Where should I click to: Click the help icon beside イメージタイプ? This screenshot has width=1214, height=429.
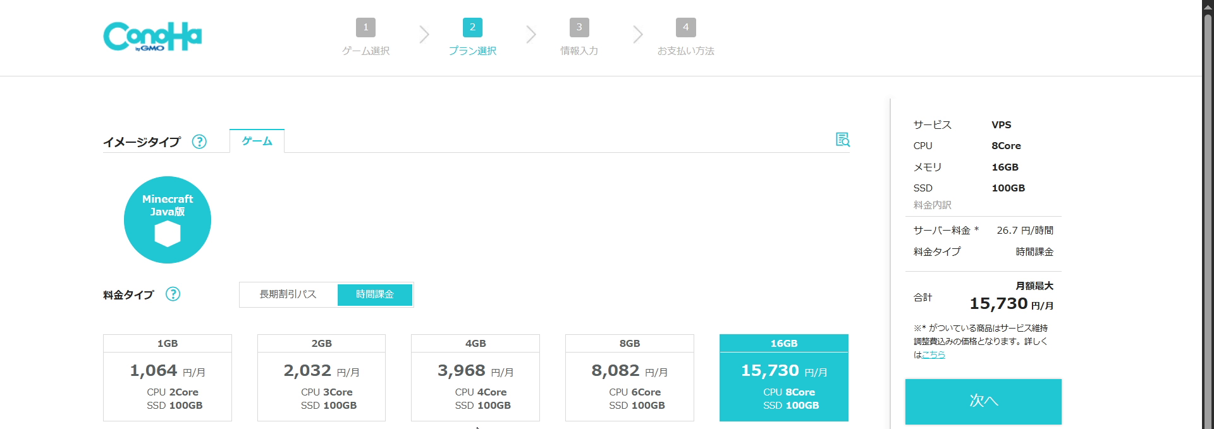point(199,142)
